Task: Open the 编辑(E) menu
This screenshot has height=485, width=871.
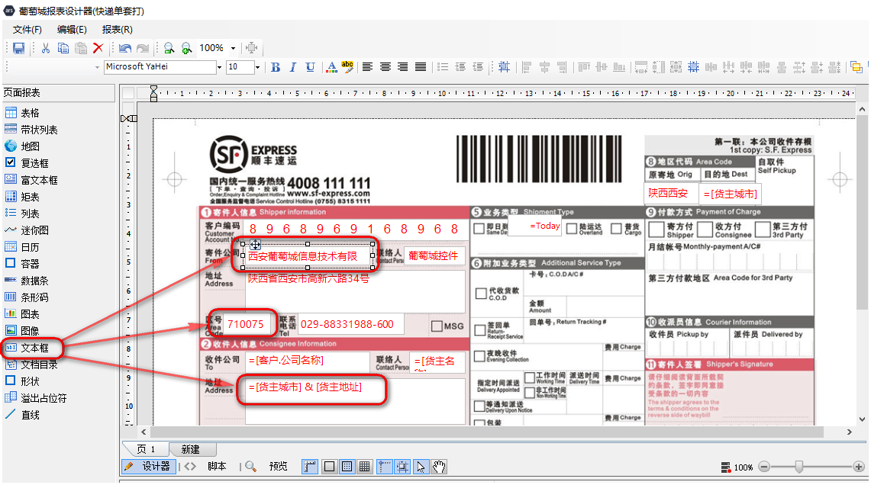Action: point(72,30)
